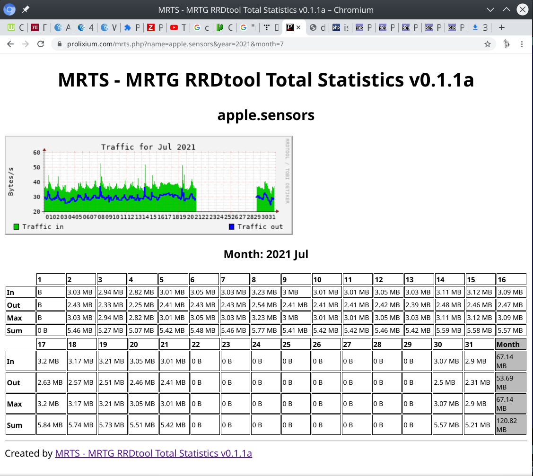Click the monthly In total 67.14 MB
Image resolution: width=533 pixels, height=476 pixels.
(x=511, y=361)
